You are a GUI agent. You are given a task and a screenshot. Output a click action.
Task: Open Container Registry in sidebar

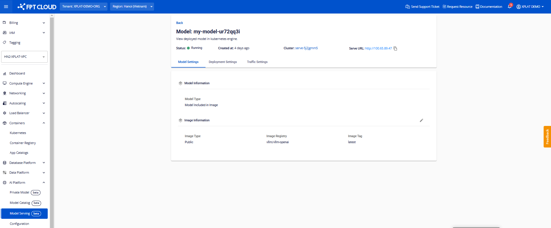point(23,143)
